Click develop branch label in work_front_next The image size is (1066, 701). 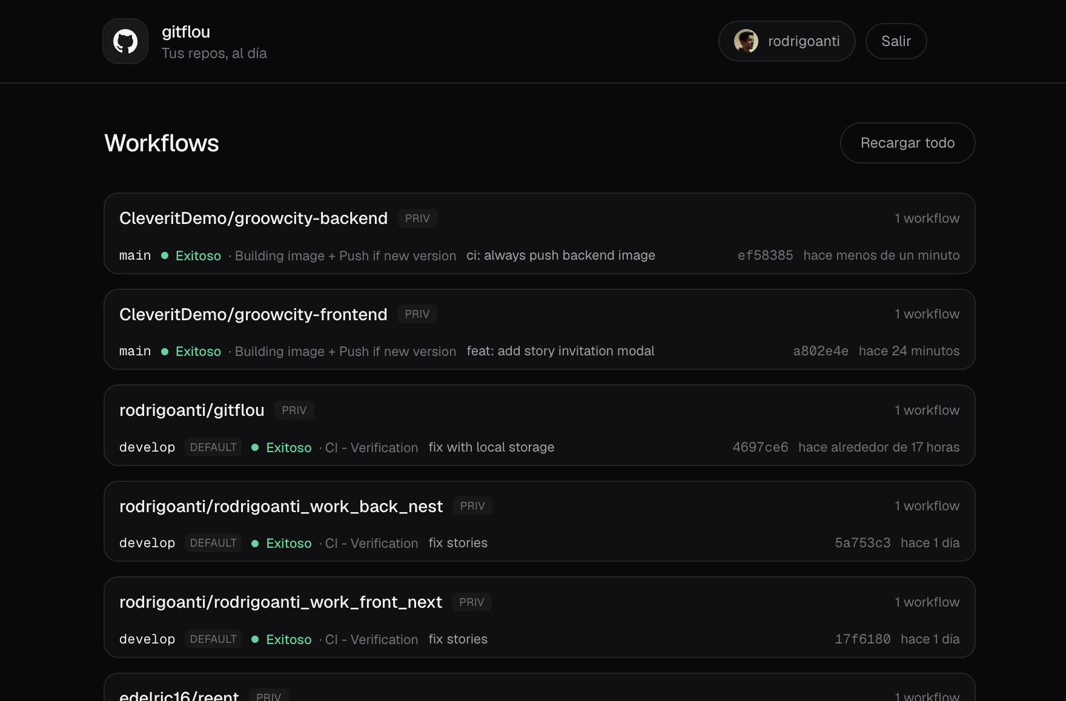(x=147, y=639)
